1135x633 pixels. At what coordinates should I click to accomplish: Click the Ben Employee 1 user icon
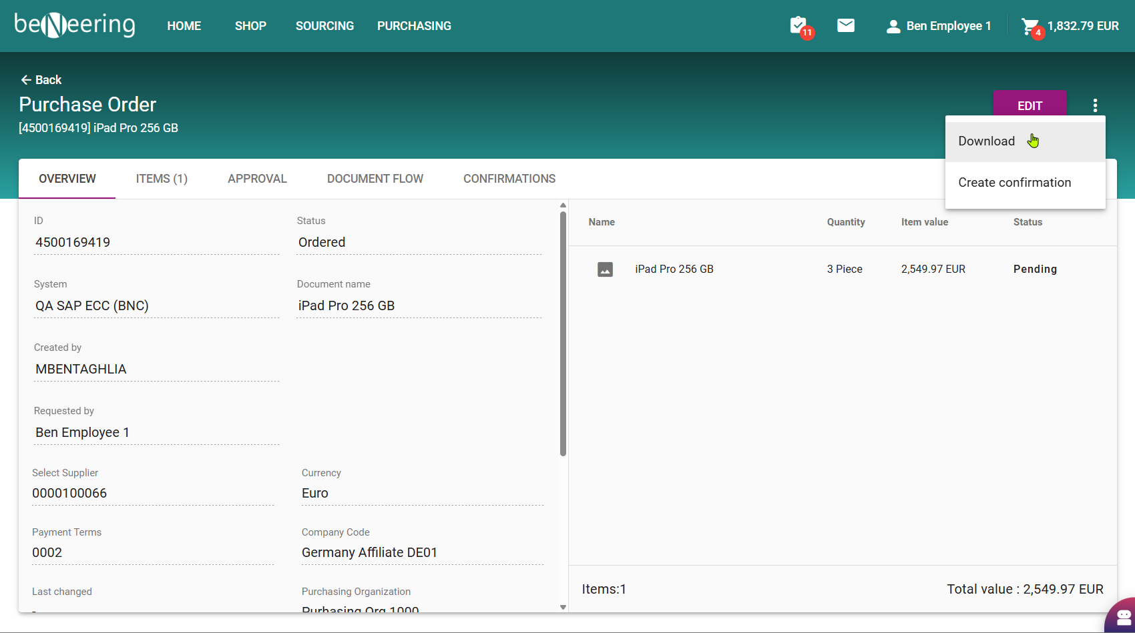(893, 27)
